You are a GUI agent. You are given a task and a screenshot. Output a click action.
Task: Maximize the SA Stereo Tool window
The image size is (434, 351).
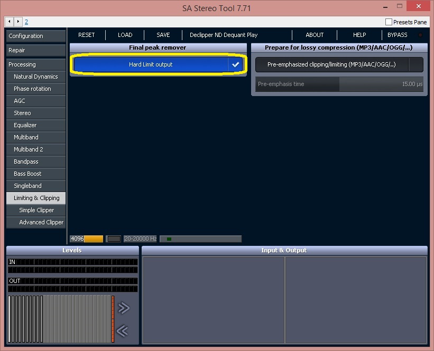(x=400, y=6)
